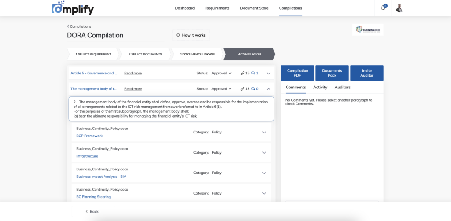This screenshot has width=451, height=221.
Task: Click the Documents Pack button
Action: click(x=332, y=73)
